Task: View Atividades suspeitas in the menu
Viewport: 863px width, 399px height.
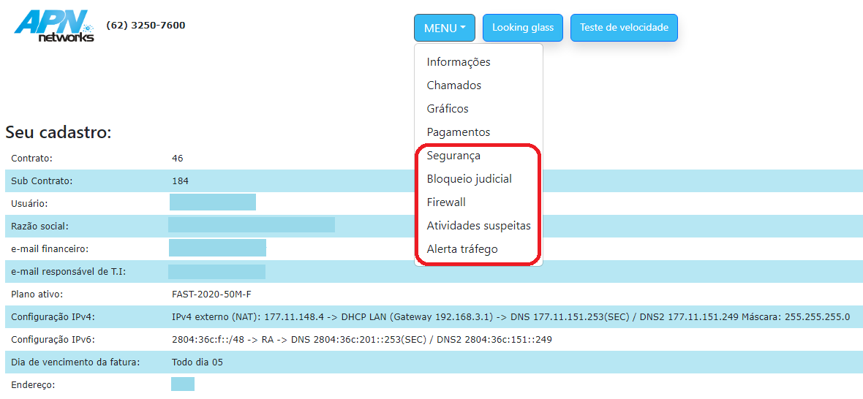Action: tap(478, 226)
